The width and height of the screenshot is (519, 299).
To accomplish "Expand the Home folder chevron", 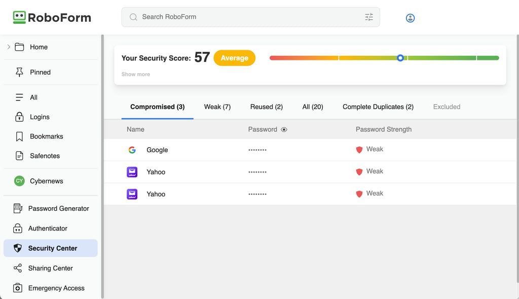I will pyautogui.click(x=9, y=47).
